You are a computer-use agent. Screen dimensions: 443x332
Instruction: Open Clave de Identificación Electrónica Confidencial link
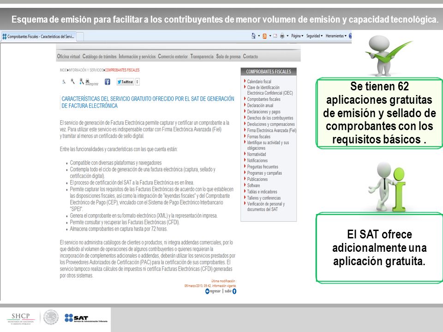pos(270,90)
